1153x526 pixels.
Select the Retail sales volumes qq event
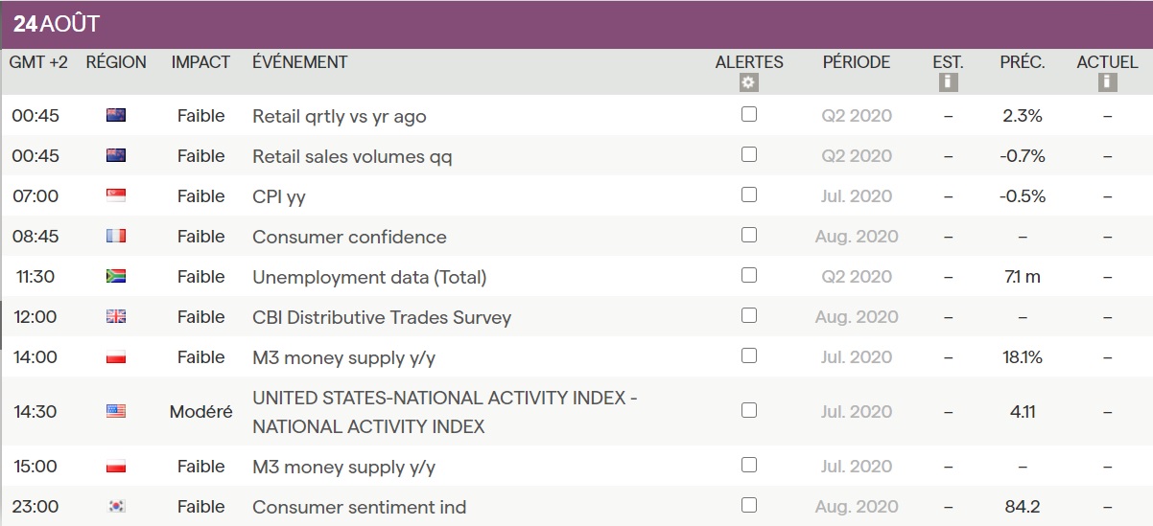point(352,156)
